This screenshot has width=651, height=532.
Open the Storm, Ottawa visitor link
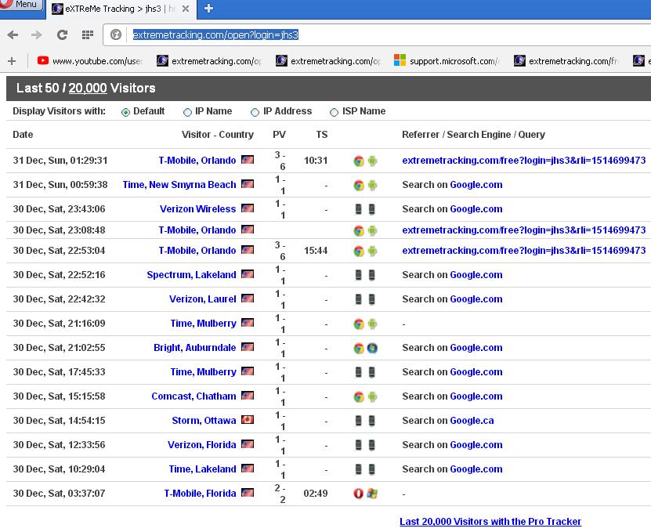coord(204,421)
